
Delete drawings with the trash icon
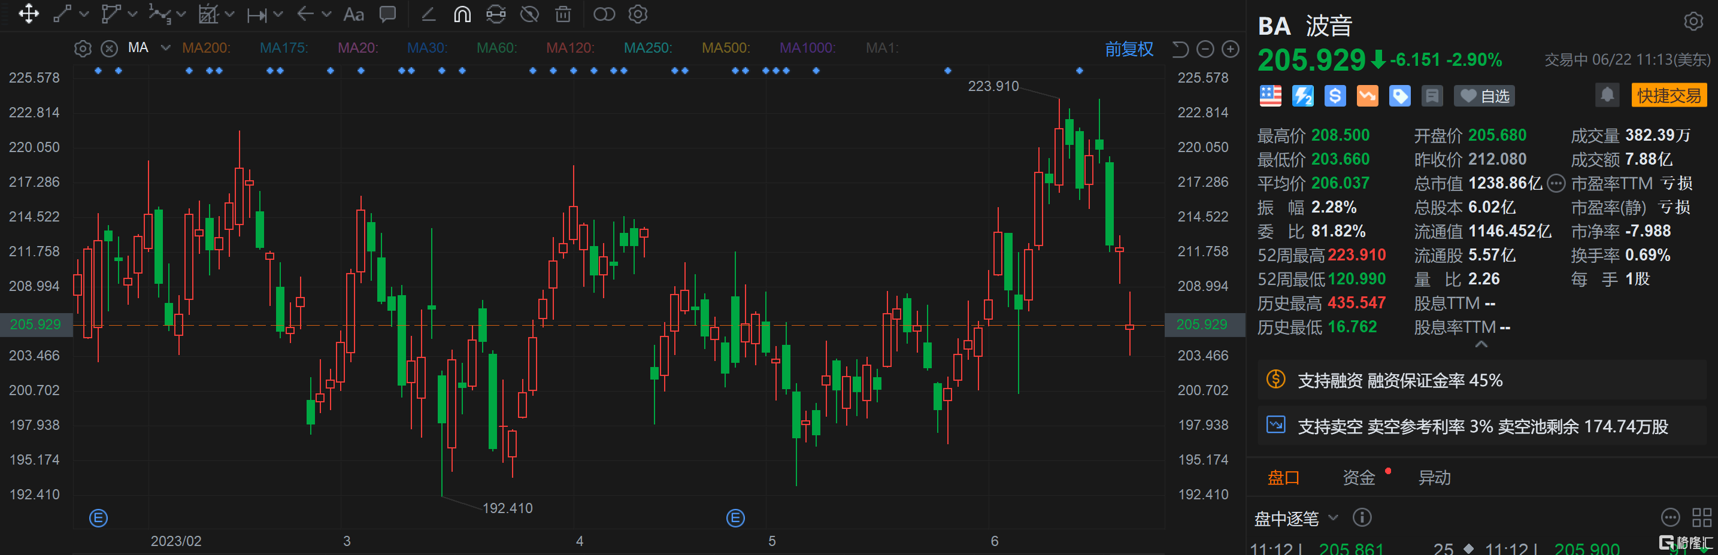(563, 14)
